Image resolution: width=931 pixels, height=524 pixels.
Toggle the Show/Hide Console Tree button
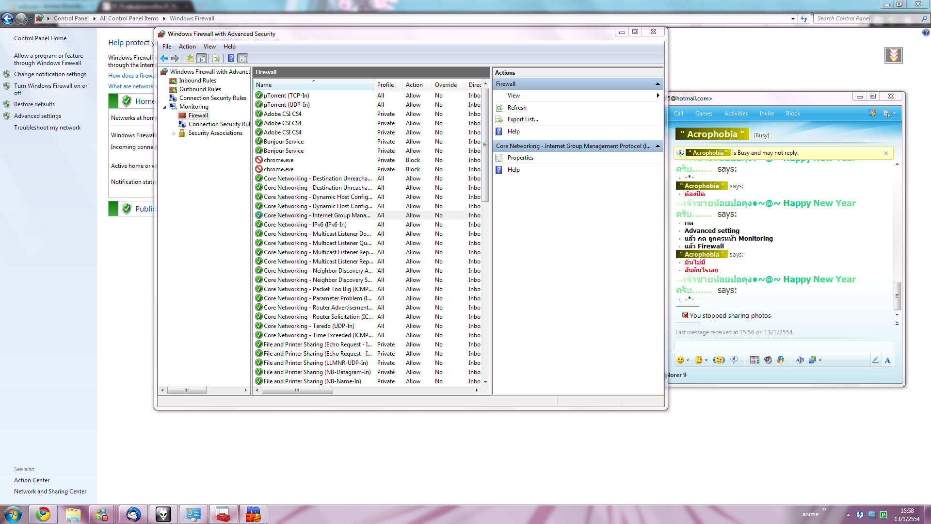tap(202, 58)
